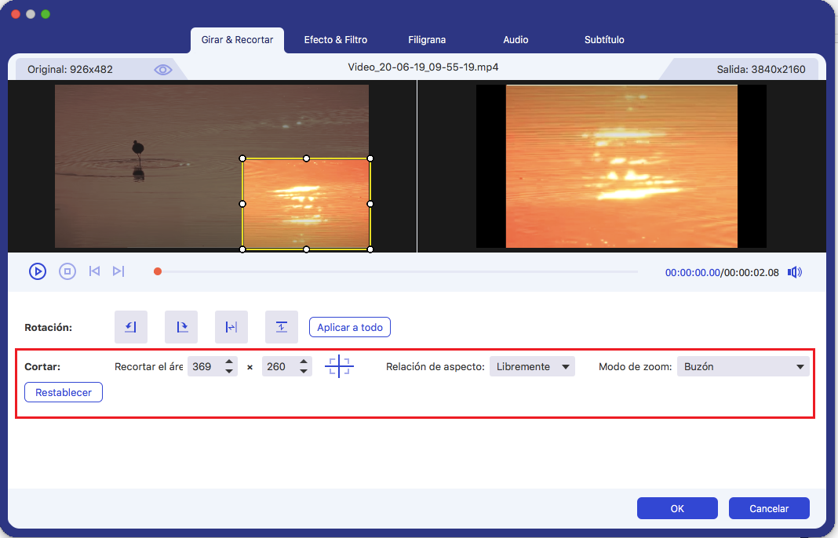Open the Subtítulo tab
This screenshot has width=838, height=538.
604,40
